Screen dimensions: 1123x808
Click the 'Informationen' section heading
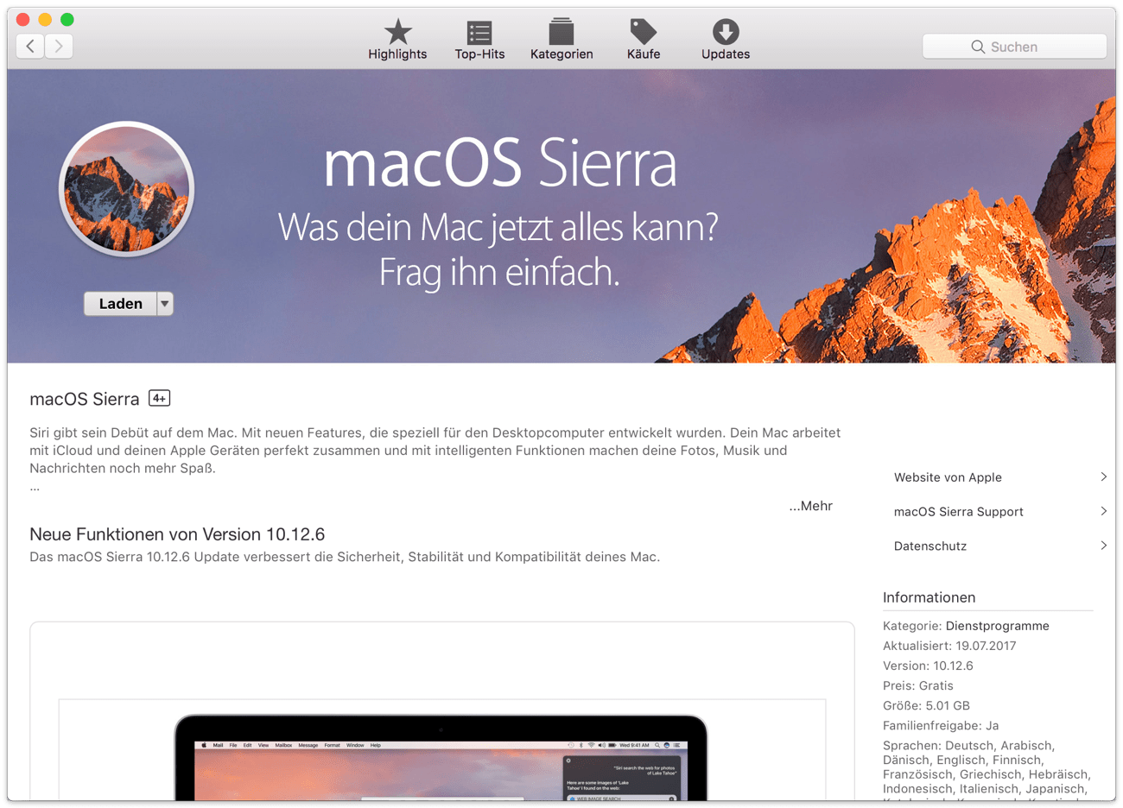(929, 597)
